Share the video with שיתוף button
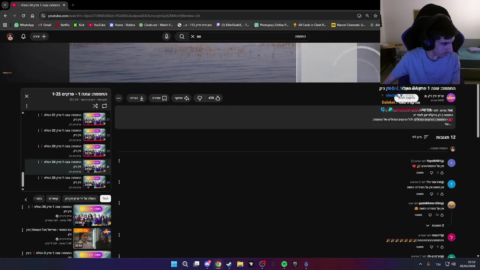480x270 pixels. pos(182,98)
